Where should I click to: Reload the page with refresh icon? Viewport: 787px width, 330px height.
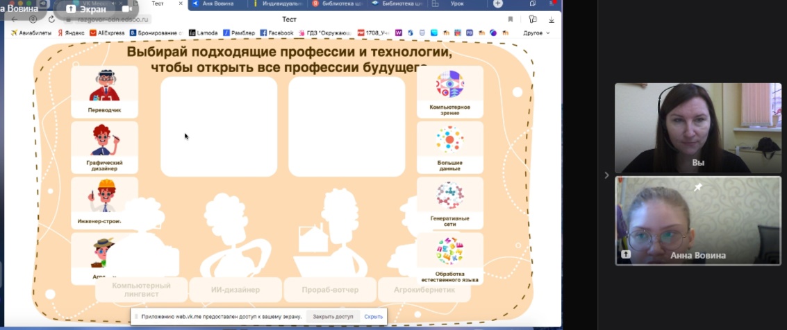point(51,19)
